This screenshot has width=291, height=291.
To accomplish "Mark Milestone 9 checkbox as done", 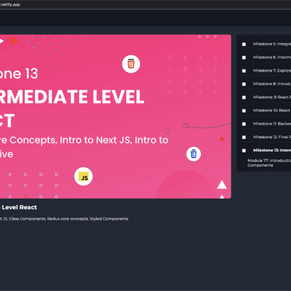I will click(x=244, y=98).
